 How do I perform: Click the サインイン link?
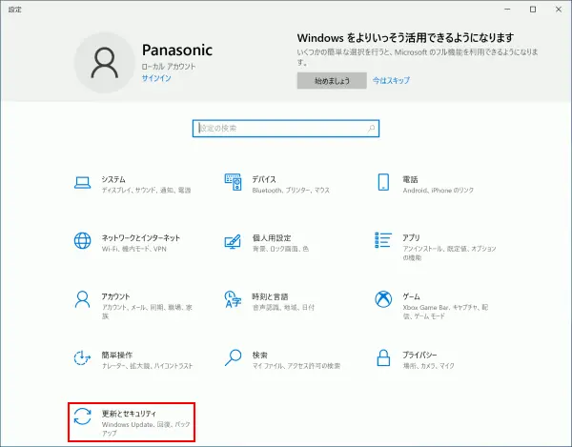[x=156, y=78]
